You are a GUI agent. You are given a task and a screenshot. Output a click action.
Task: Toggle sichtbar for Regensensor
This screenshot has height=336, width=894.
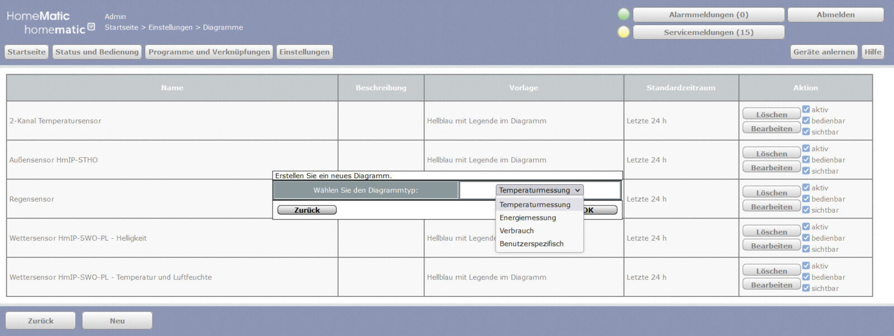click(x=806, y=210)
